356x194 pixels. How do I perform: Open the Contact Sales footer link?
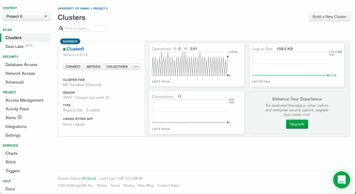168,186
